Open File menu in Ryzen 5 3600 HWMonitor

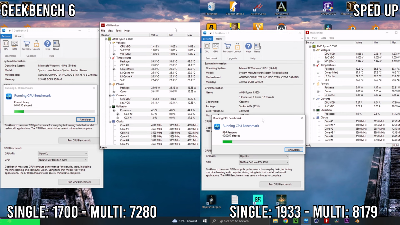click(x=103, y=31)
